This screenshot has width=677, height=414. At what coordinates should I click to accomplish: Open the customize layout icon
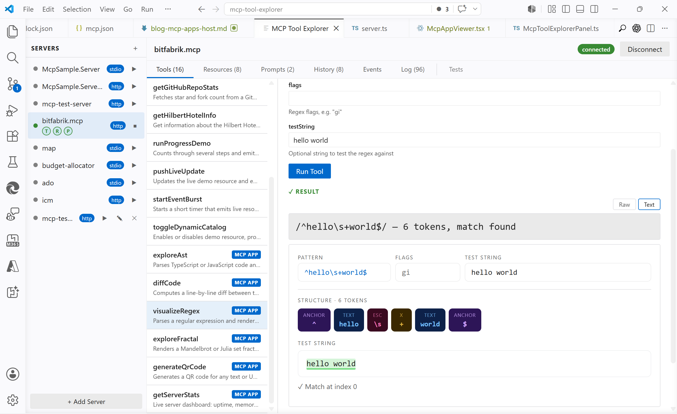[552, 9]
